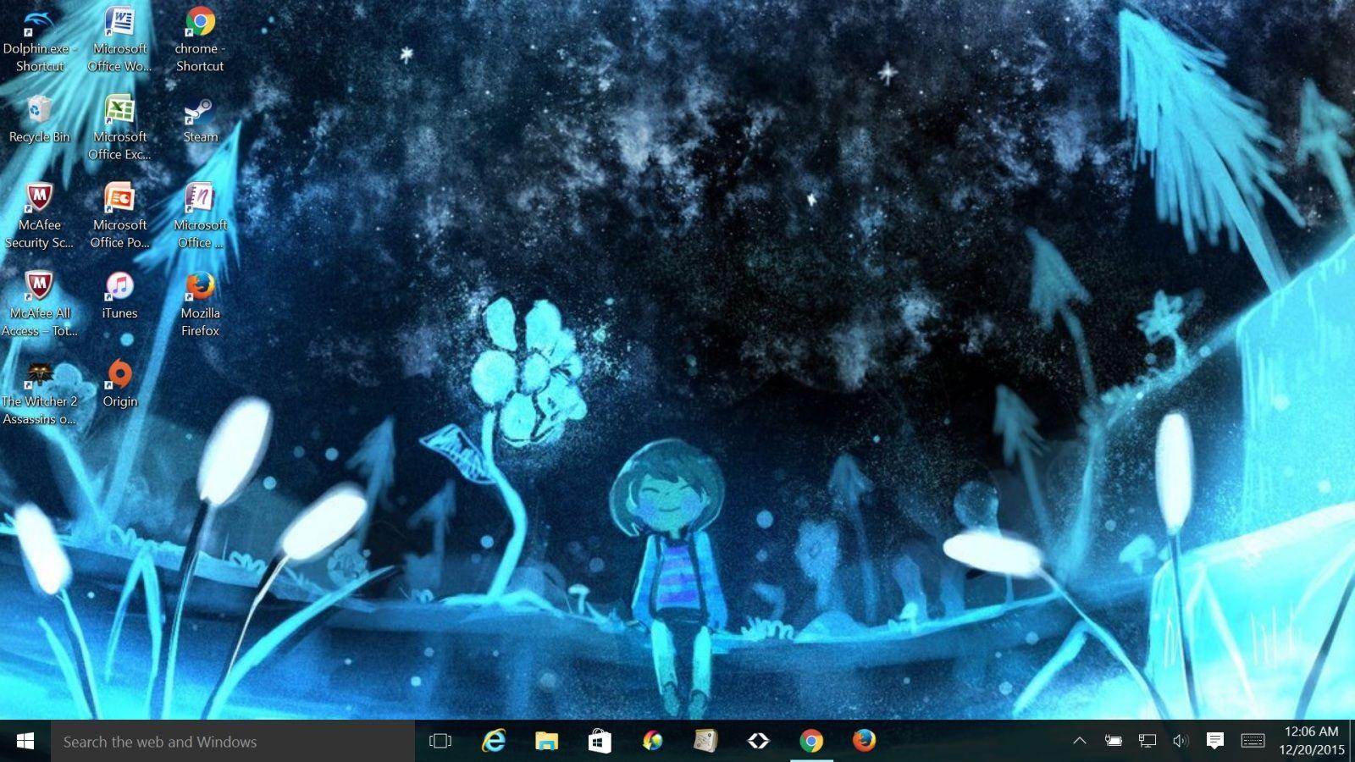Screen dimensions: 1355x762
Task: Click the battery power tray icon
Action: pos(1114,741)
